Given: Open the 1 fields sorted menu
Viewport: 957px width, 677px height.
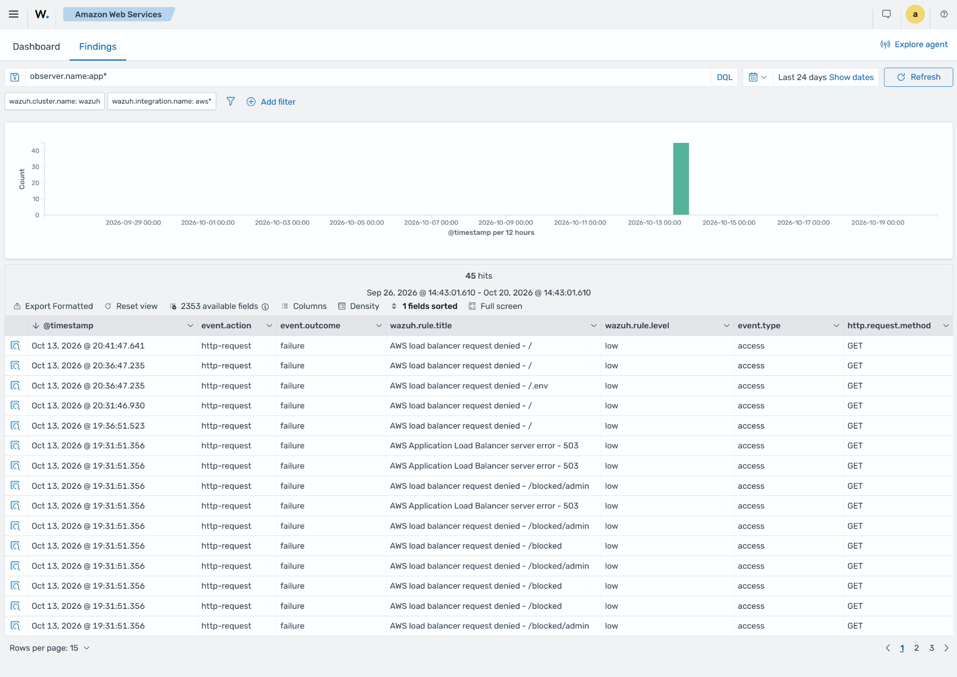Looking at the screenshot, I should [424, 306].
